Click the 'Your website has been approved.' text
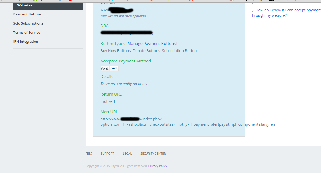This screenshot has width=321, height=173. [124, 16]
